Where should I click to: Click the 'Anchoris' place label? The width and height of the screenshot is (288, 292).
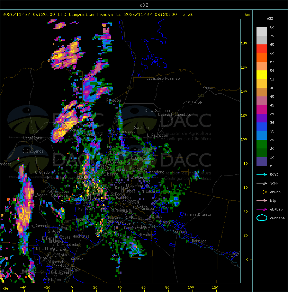pyautogui.click(x=81, y=236)
